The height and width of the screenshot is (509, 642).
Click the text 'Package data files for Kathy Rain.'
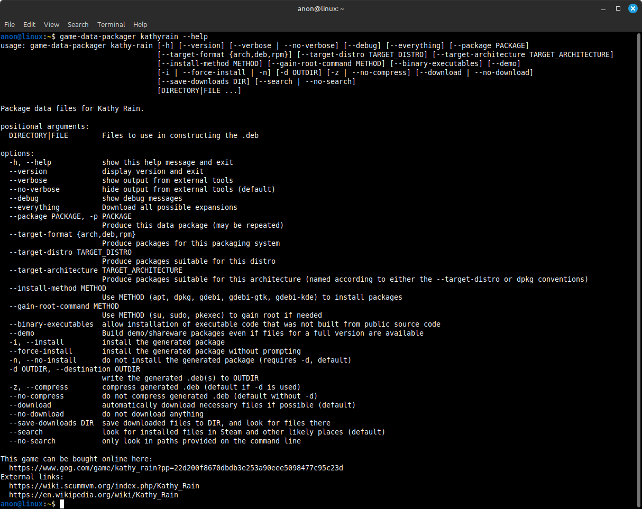coord(72,108)
